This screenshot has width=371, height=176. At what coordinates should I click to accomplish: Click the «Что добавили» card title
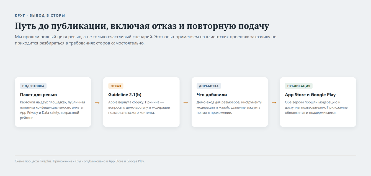(x=212, y=95)
